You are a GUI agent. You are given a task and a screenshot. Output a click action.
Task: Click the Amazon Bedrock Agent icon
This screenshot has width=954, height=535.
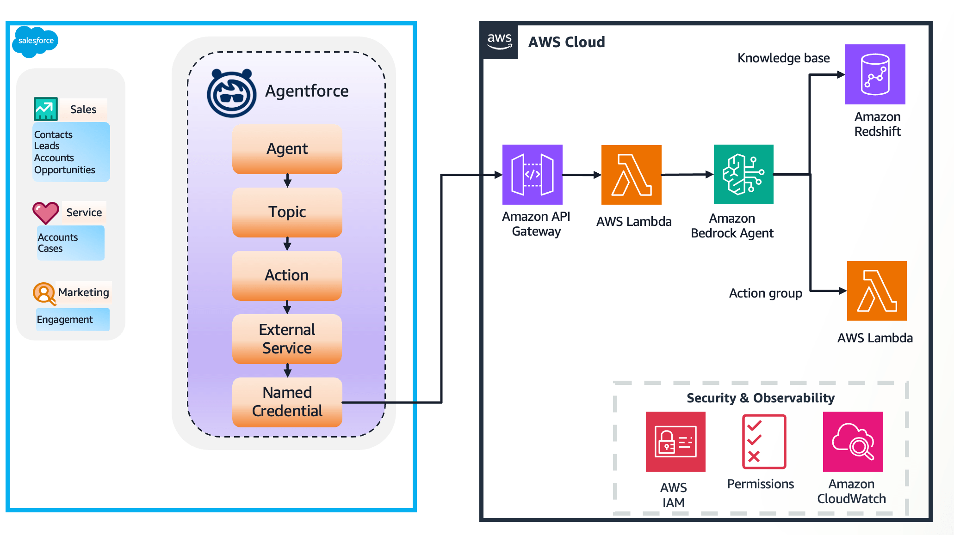(x=743, y=175)
